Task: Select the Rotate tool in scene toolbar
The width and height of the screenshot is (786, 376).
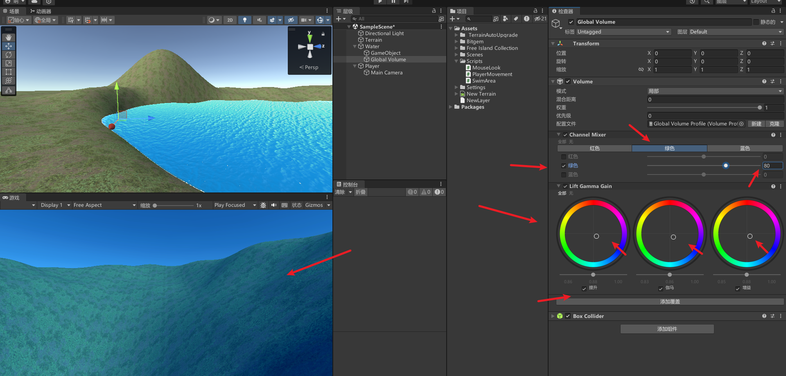Action: click(x=9, y=55)
